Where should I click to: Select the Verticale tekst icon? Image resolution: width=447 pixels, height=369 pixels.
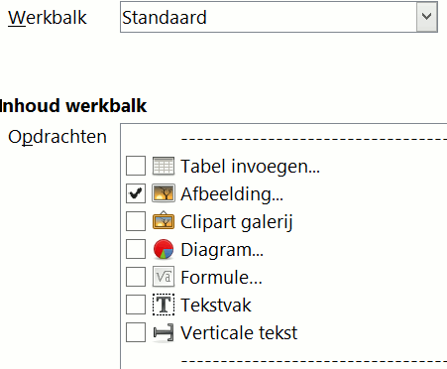164,332
